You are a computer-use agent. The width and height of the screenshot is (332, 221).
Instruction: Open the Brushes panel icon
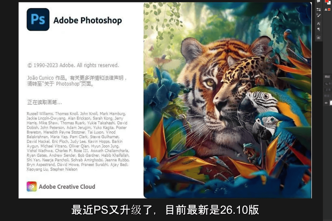pos(319,15)
